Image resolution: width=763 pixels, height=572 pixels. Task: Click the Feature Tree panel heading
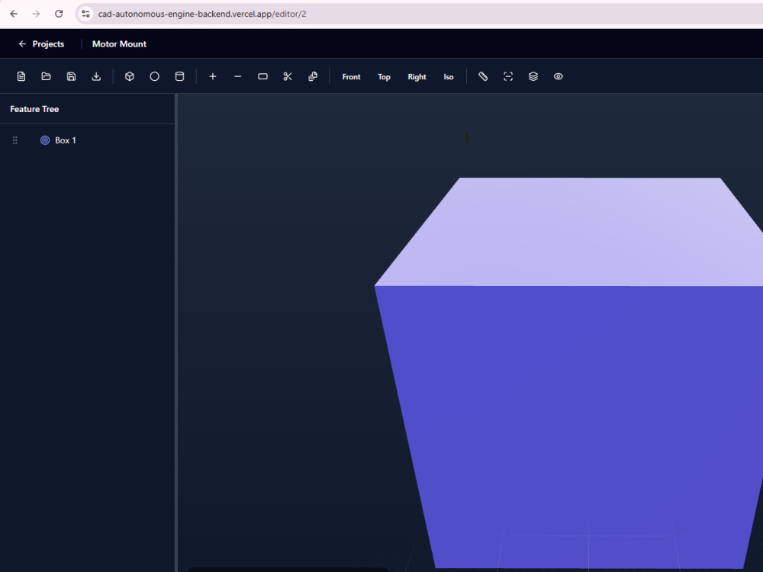coord(34,109)
